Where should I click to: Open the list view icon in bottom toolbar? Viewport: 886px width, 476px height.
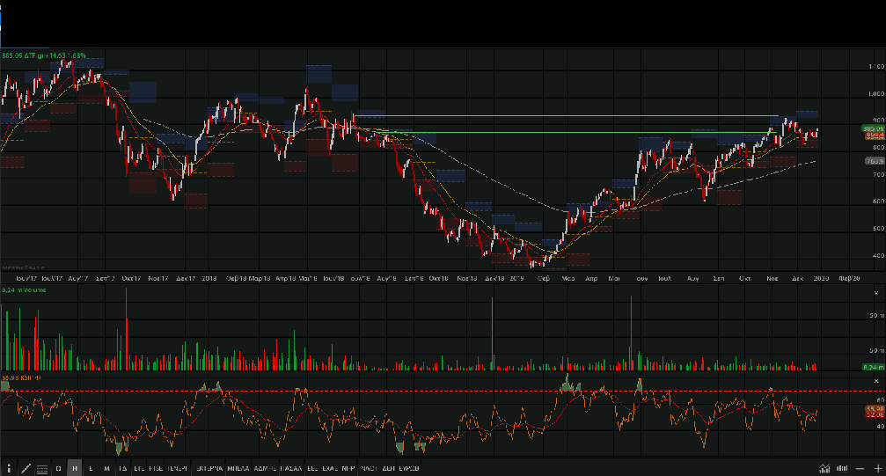pyautogui.click(x=41, y=468)
